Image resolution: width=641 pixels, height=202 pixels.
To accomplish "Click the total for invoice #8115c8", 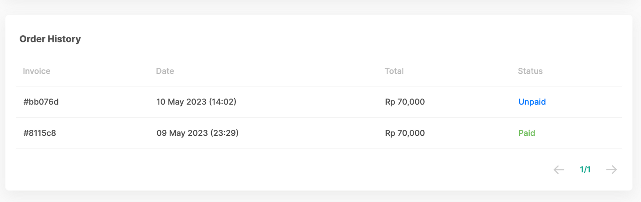I will click(405, 133).
